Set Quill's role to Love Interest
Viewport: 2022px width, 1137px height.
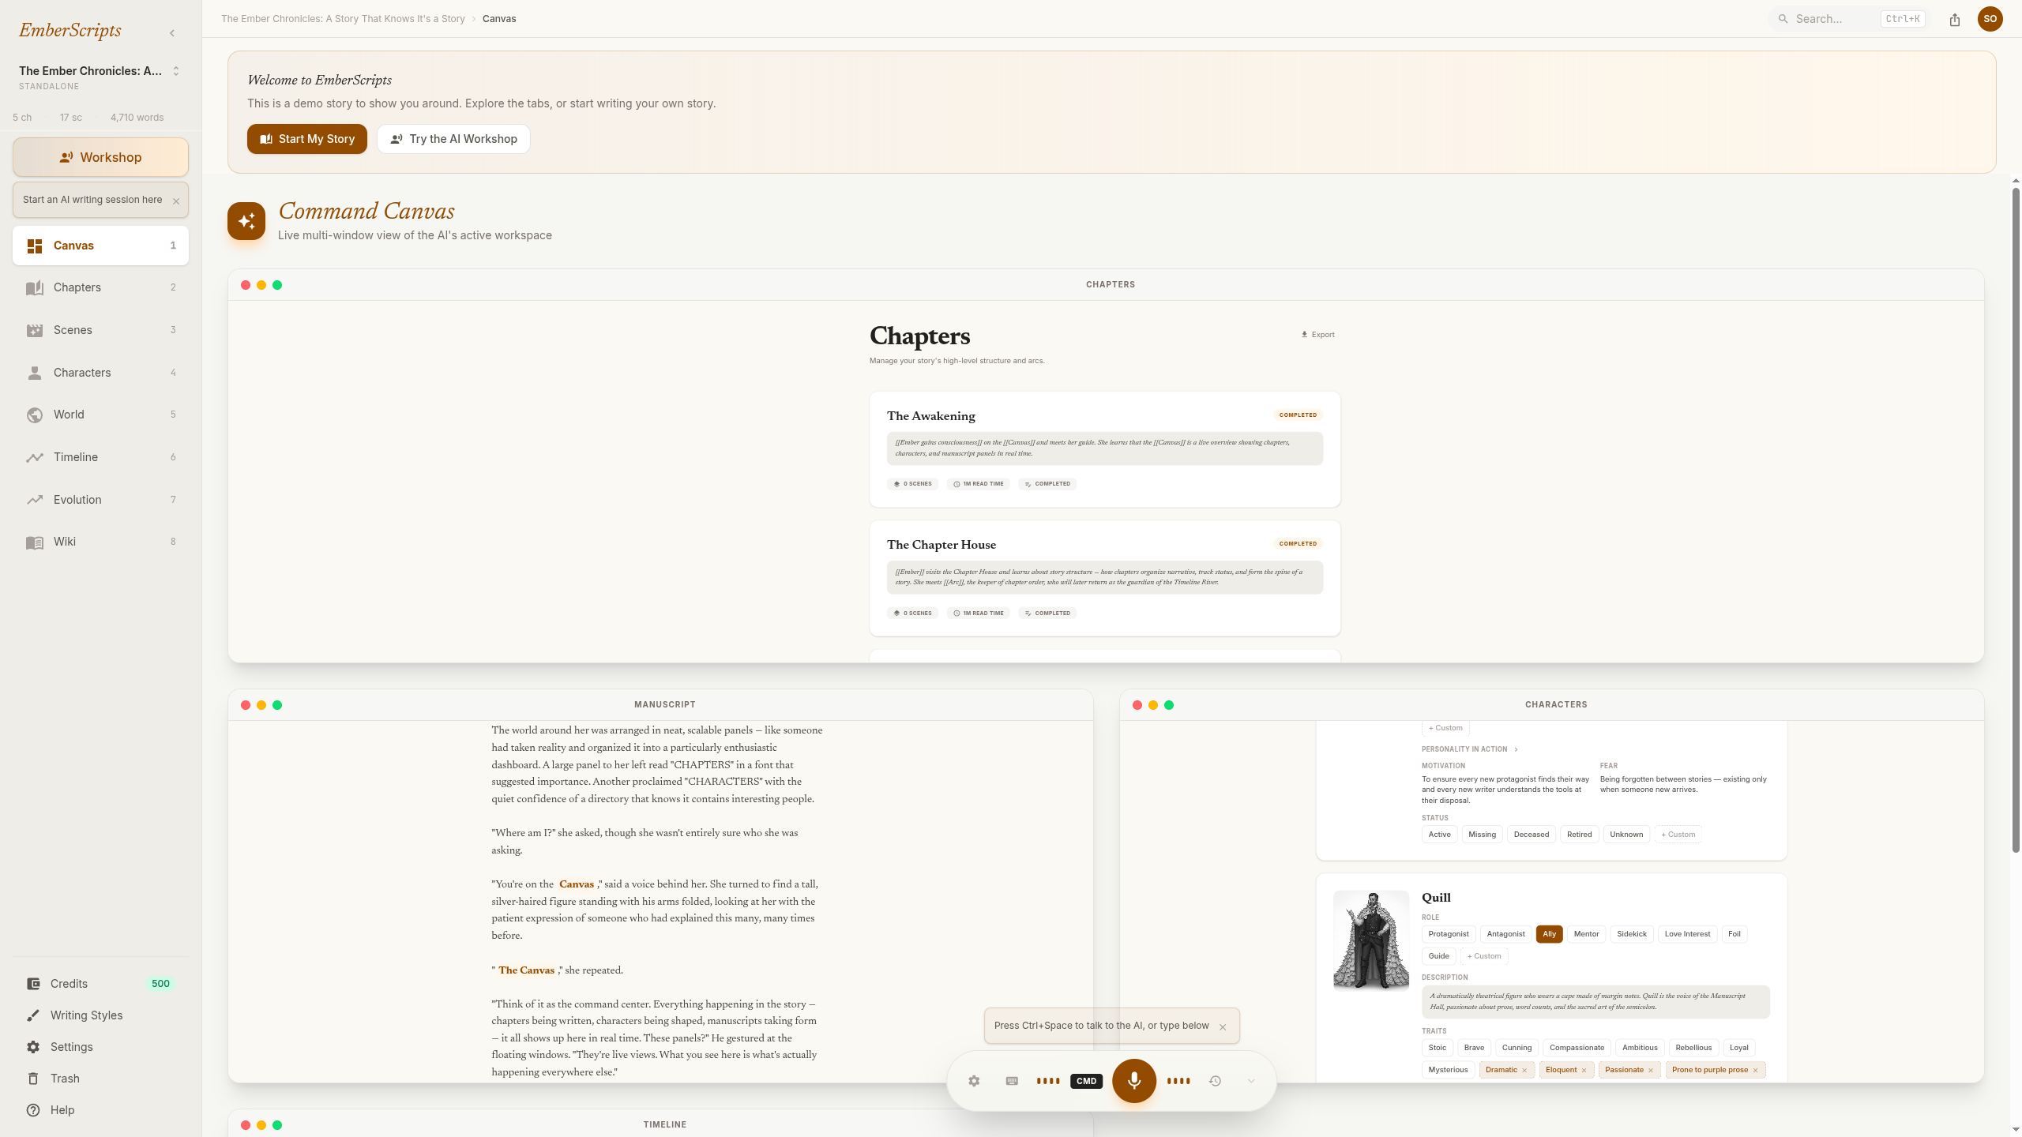pyautogui.click(x=1687, y=934)
